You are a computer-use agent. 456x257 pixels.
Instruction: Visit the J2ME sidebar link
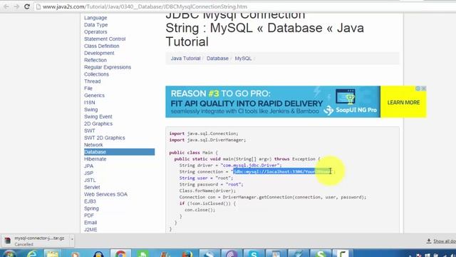90,230
